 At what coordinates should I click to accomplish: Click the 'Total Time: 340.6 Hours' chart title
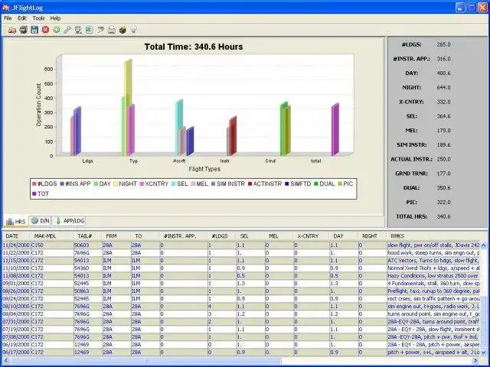(x=194, y=47)
